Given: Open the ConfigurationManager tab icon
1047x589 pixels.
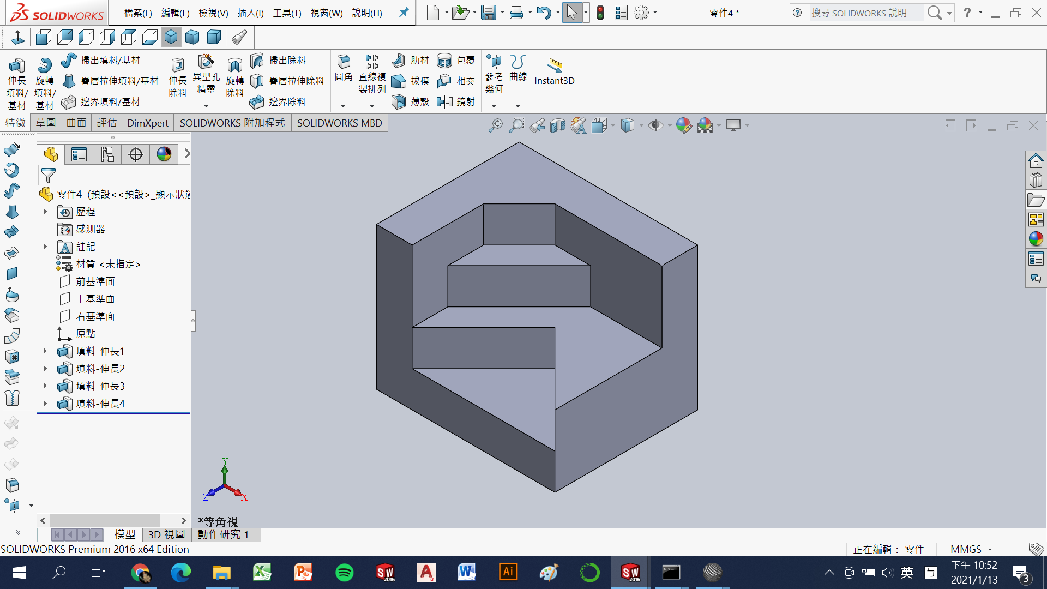Looking at the screenshot, I should point(107,155).
